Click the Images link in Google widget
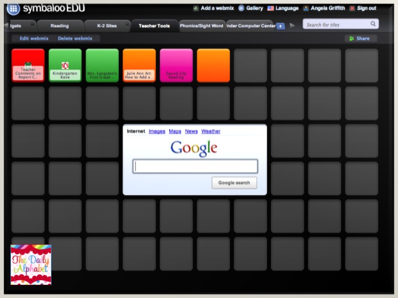The width and height of the screenshot is (398, 298). pyautogui.click(x=157, y=131)
